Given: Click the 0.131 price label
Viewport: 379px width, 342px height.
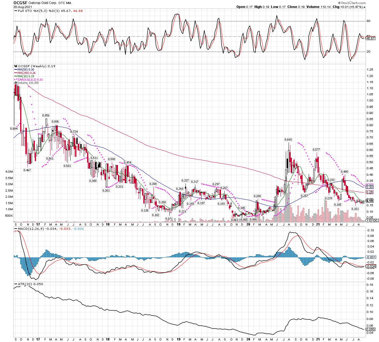Looking at the screenshot, I should (182, 211).
